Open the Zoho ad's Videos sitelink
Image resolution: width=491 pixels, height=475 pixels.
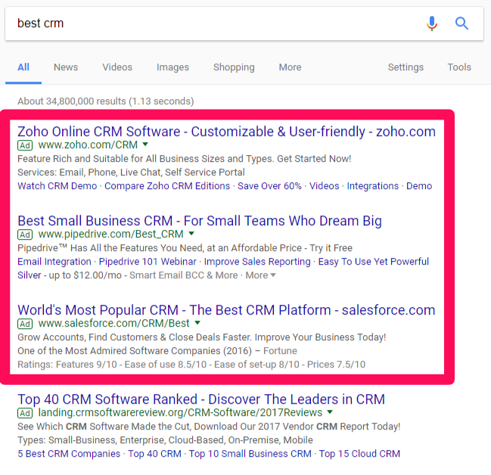[x=325, y=186]
